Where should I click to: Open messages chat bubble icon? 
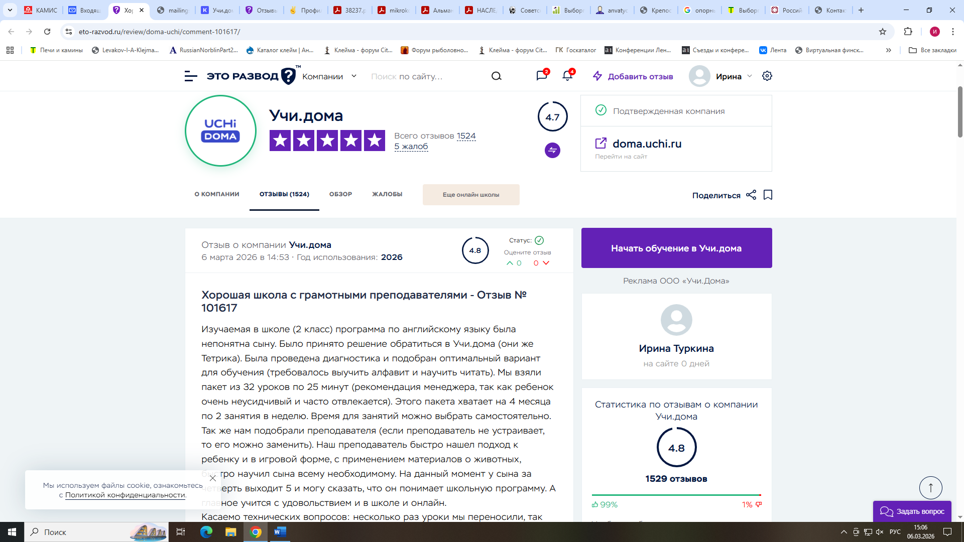[541, 76]
